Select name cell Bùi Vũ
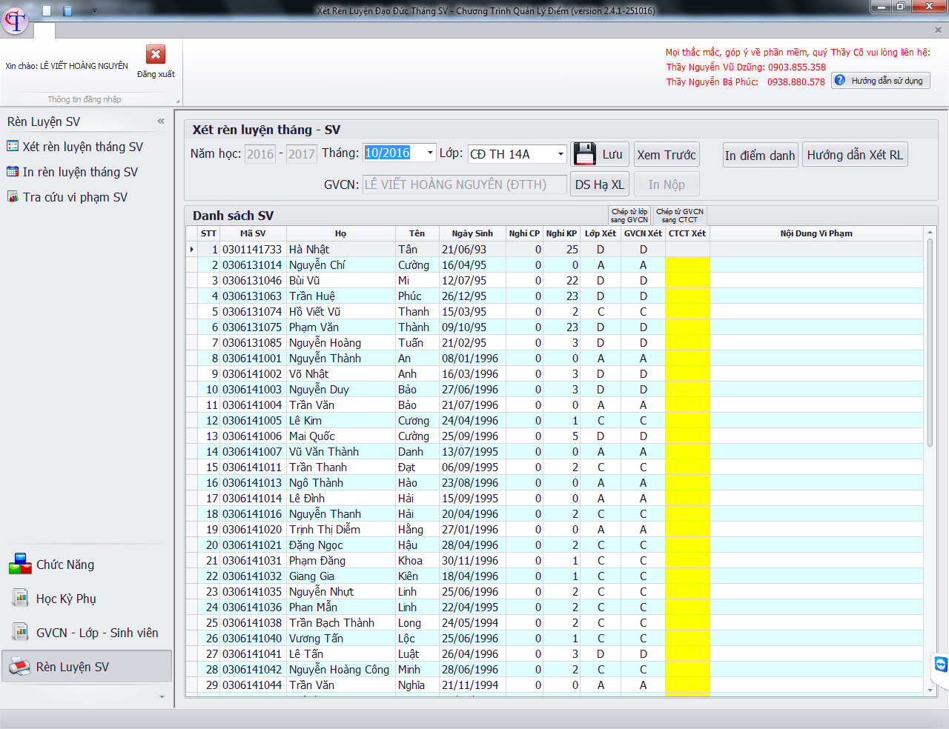The image size is (949, 729). click(341, 281)
